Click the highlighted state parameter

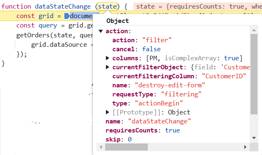[x=107, y=7]
